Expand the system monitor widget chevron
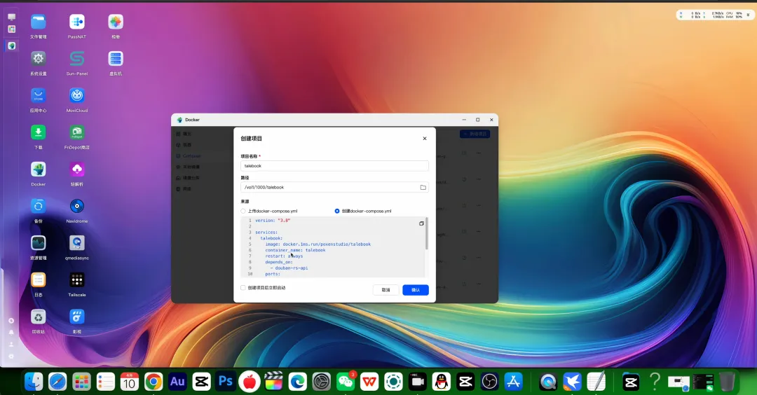Viewport: 757px width, 395px height. pyautogui.click(x=748, y=15)
